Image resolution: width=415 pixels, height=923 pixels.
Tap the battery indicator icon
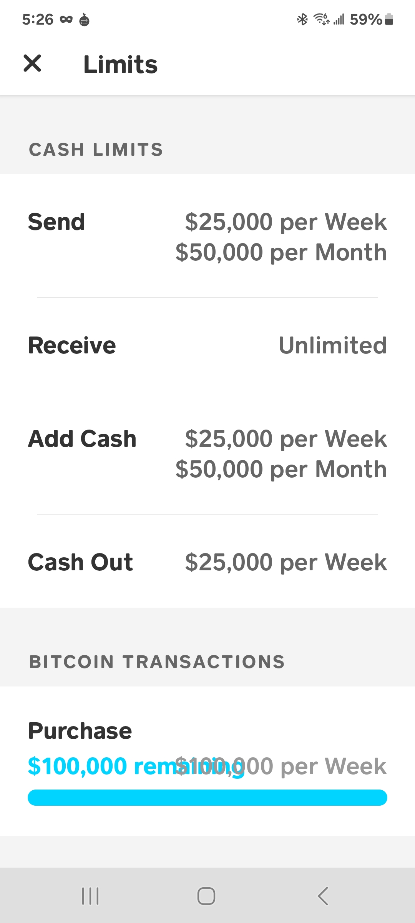(389, 19)
